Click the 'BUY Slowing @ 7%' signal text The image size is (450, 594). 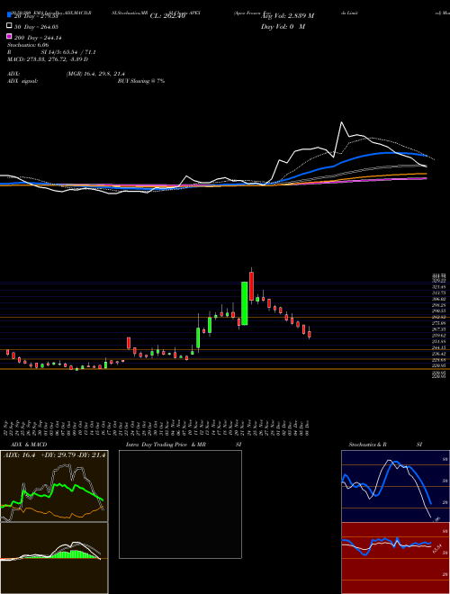point(141,81)
